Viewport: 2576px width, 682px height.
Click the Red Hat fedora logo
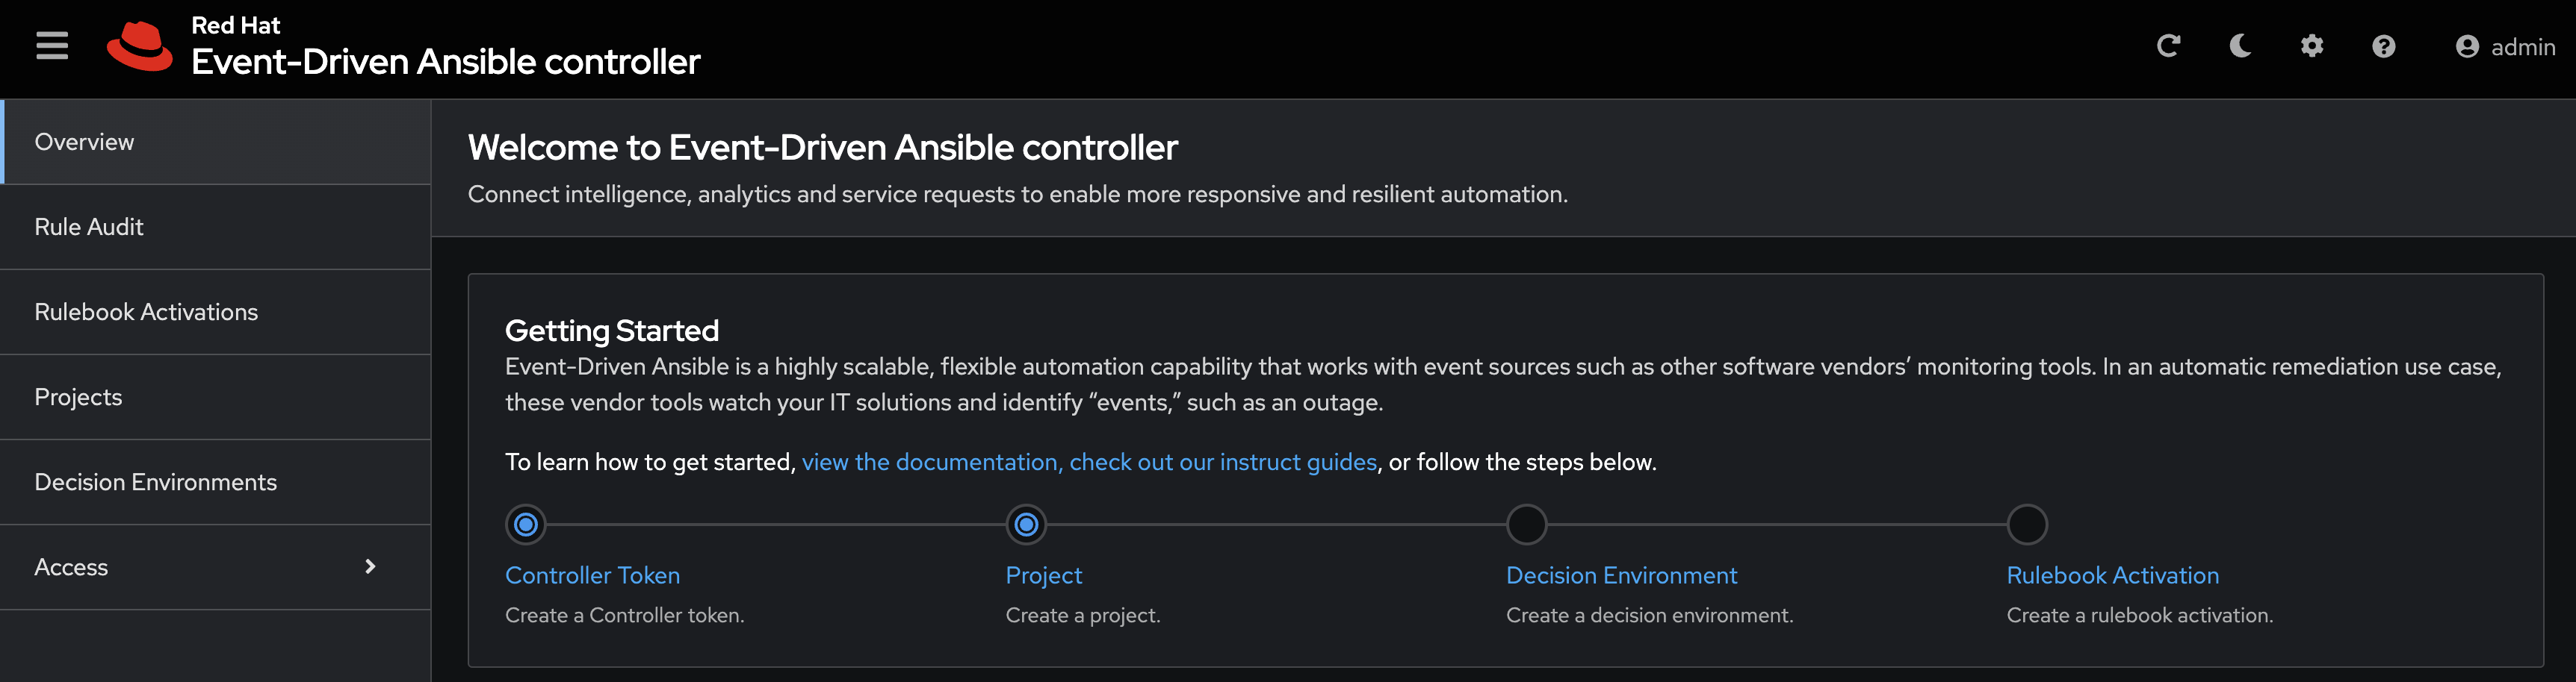coord(140,47)
